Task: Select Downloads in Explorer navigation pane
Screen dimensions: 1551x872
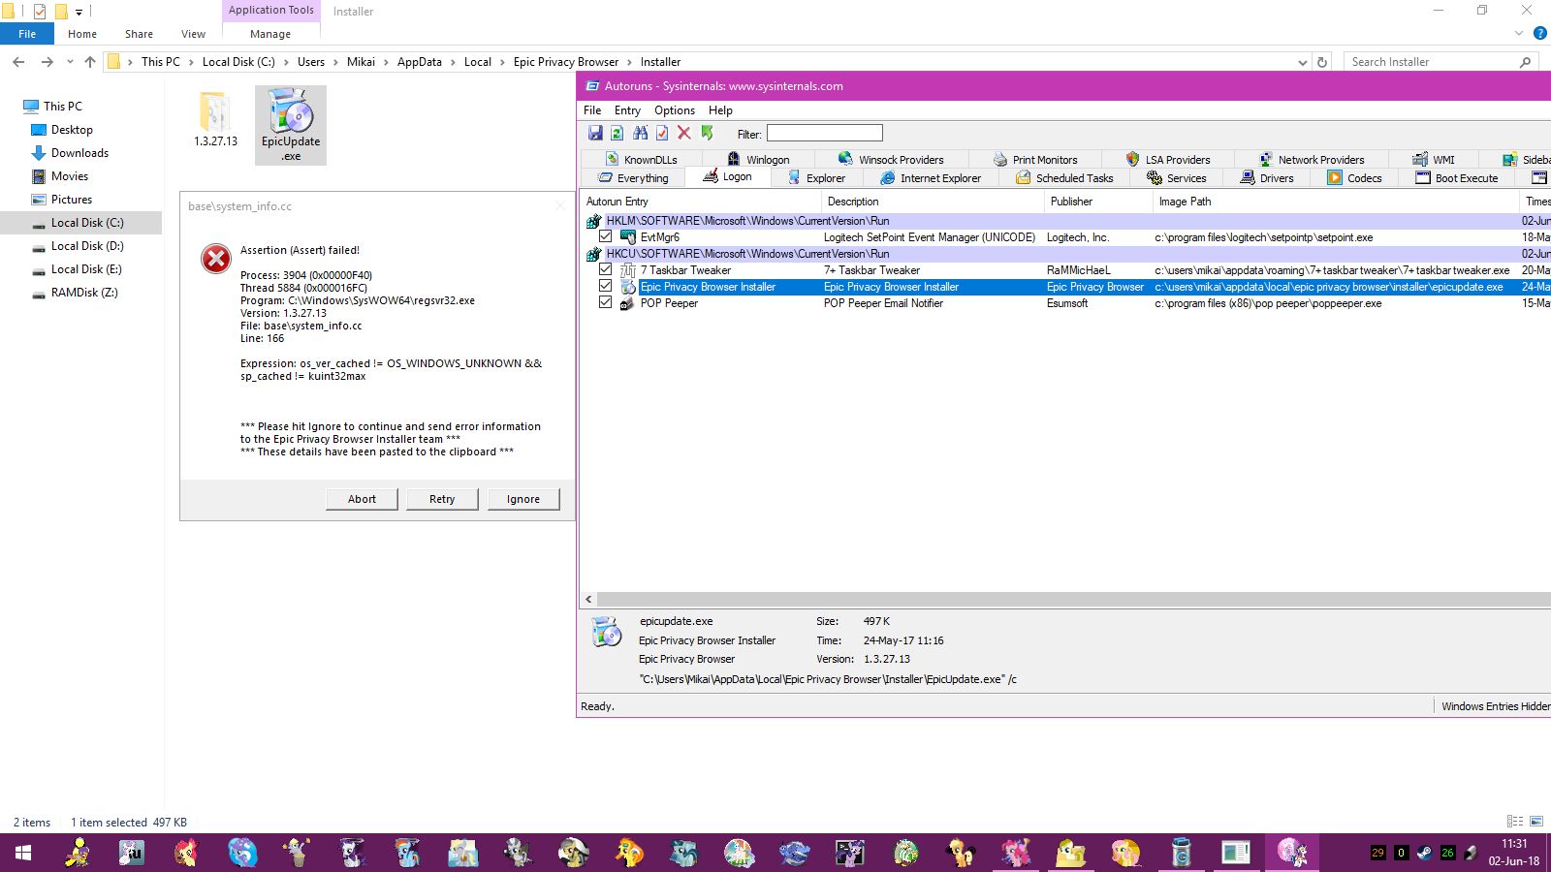Action: coord(79,153)
